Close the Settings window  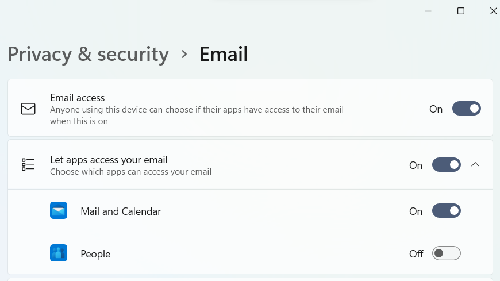pos(493,11)
